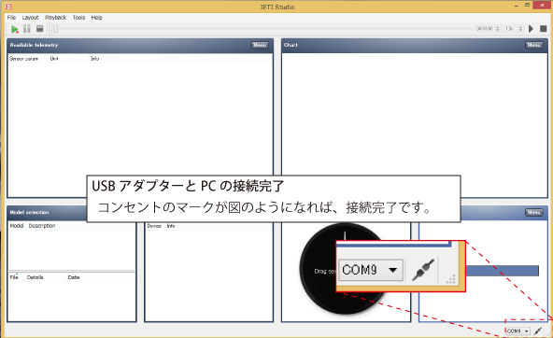Open the COM9 port dropdown in status bar

pyautogui.click(x=518, y=331)
